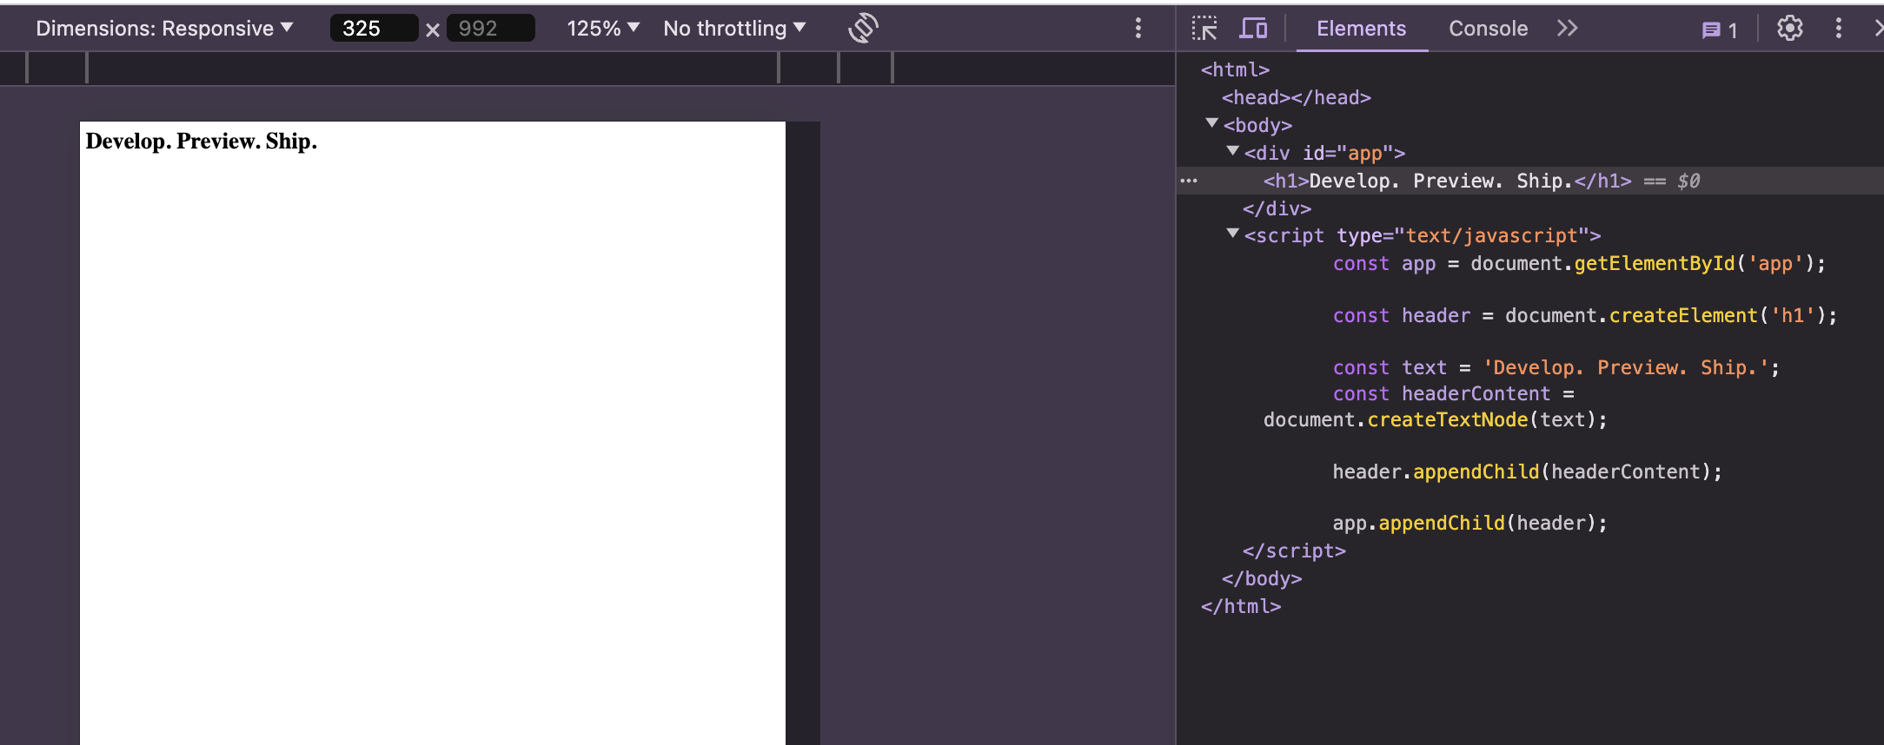Screen dimensions: 1884x745
Task: Open the No throttling dropdown
Action: coord(734,29)
